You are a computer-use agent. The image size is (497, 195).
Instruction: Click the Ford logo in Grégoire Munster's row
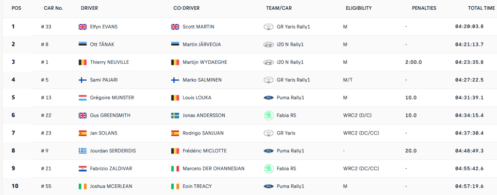[268, 98]
